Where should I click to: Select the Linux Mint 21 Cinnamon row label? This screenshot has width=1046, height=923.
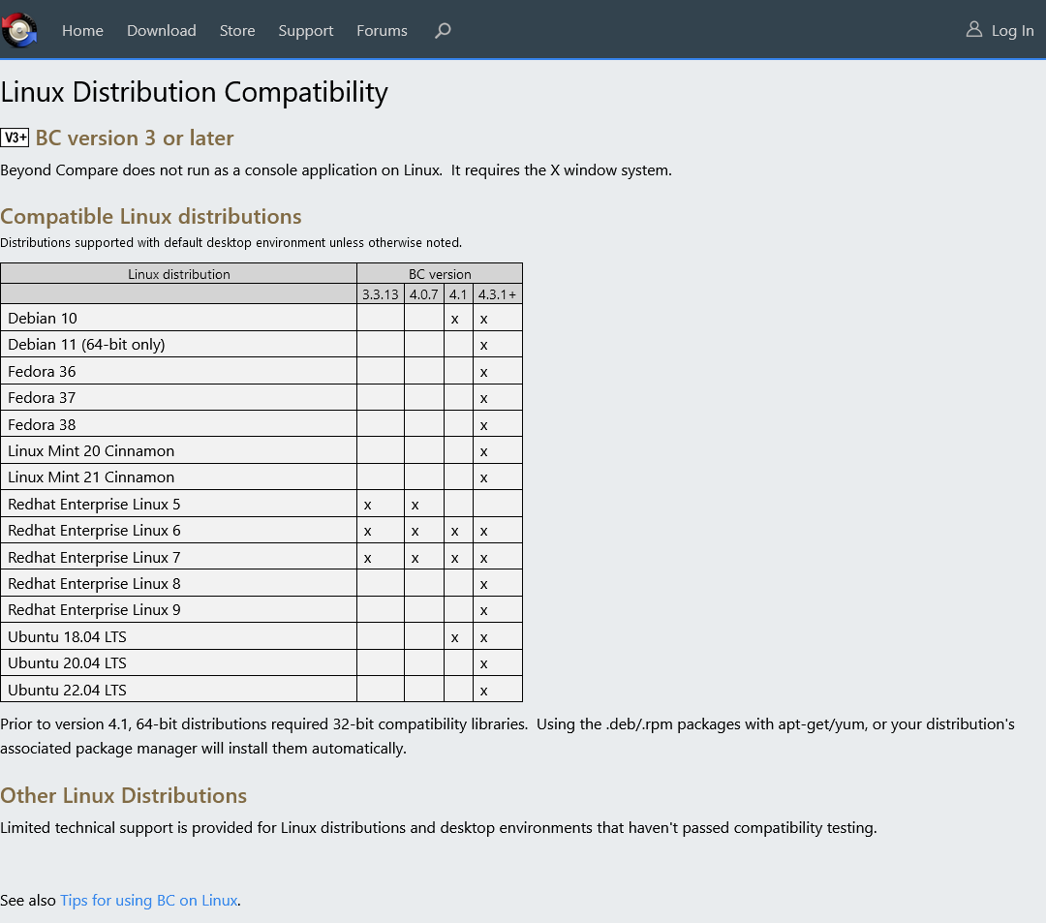(x=91, y=477)
